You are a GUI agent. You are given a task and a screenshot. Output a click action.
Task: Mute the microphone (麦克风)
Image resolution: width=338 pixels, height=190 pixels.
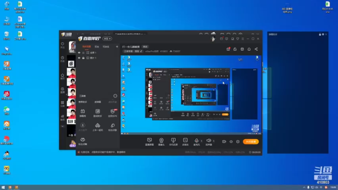(x=196, y=142)
